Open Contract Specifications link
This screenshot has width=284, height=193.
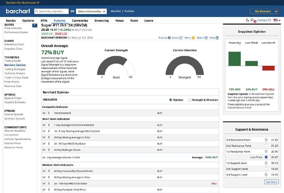(x=17, y=139)
